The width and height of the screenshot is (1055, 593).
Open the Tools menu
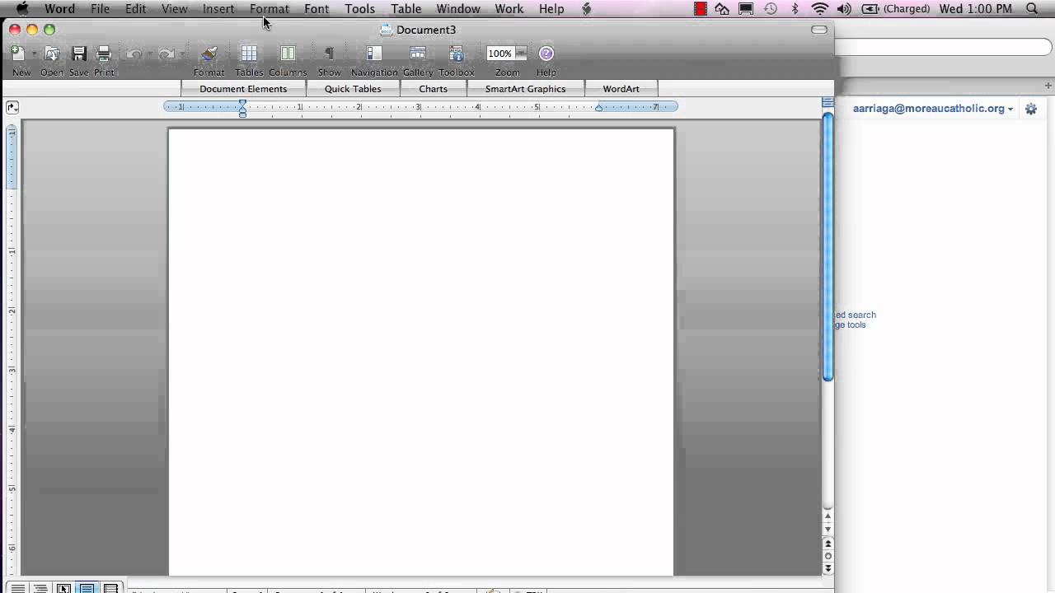(x=359, y=9)
